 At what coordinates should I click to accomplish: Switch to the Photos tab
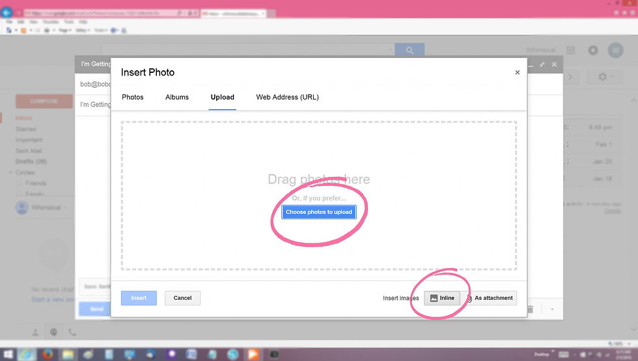133,97
